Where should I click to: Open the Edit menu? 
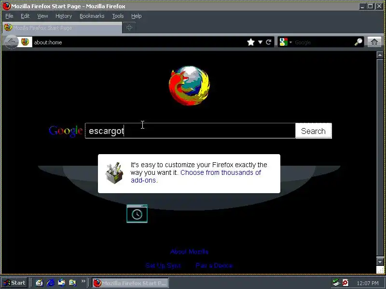tap(25, 16)
